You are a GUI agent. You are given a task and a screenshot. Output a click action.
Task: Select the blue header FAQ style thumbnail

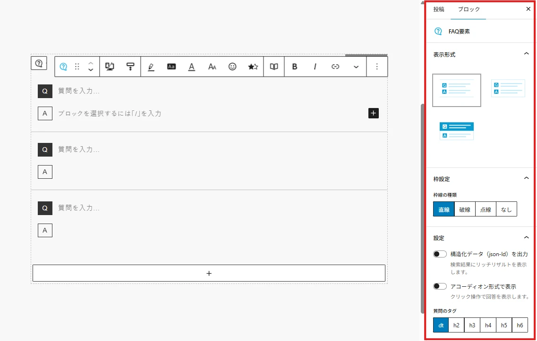coord(457,131)
